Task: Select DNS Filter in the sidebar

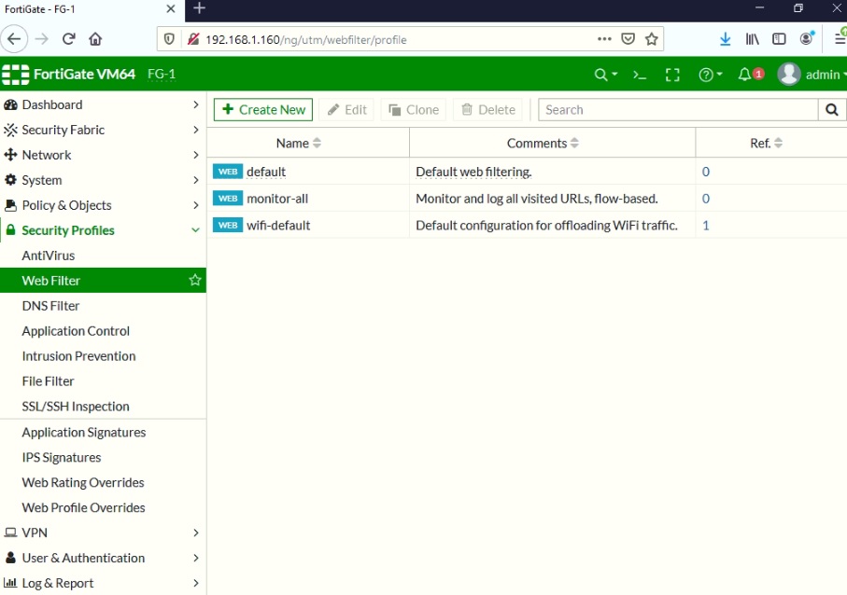Action: [50, 305]
